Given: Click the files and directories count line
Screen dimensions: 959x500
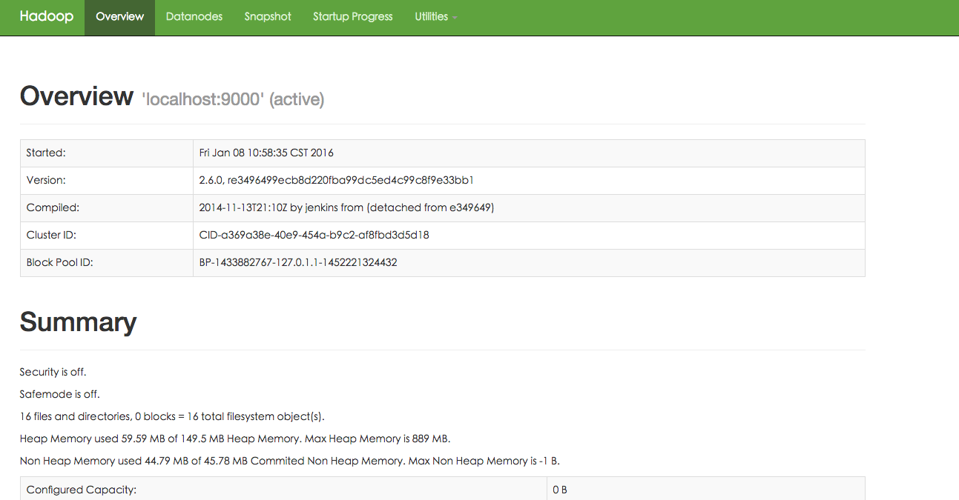Looking at the screenshot, I should point(171,416).
